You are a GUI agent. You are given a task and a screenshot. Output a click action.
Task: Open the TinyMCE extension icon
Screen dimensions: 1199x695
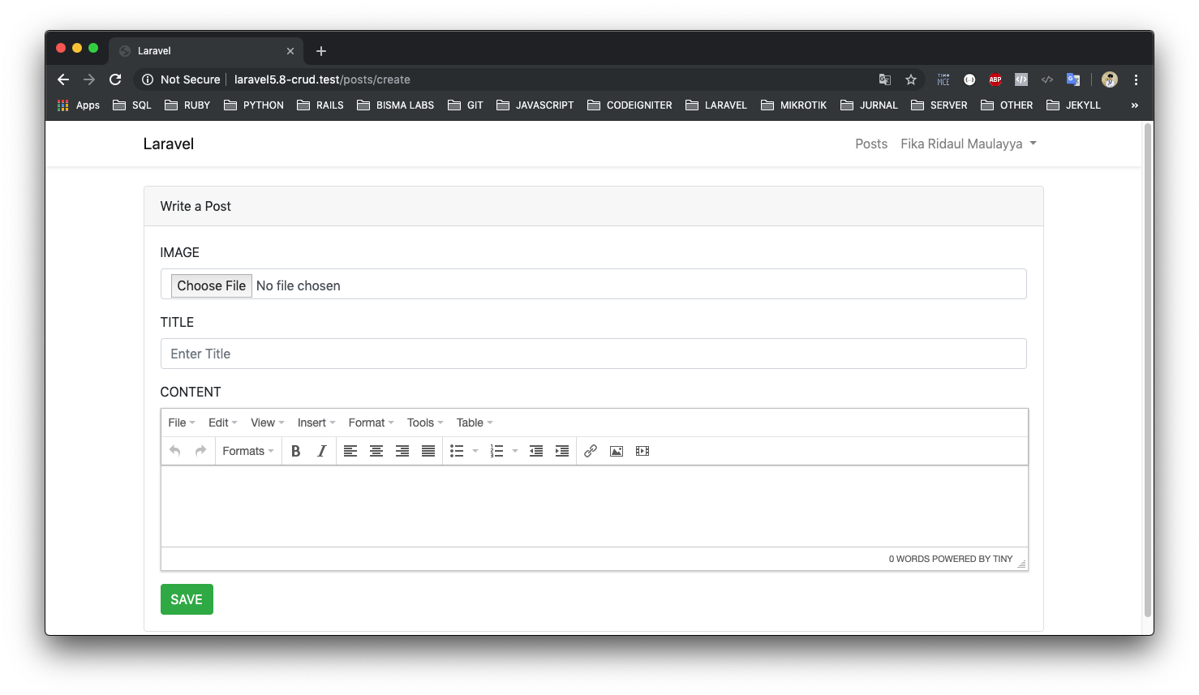pyautogui.click(x=943, y=79)
